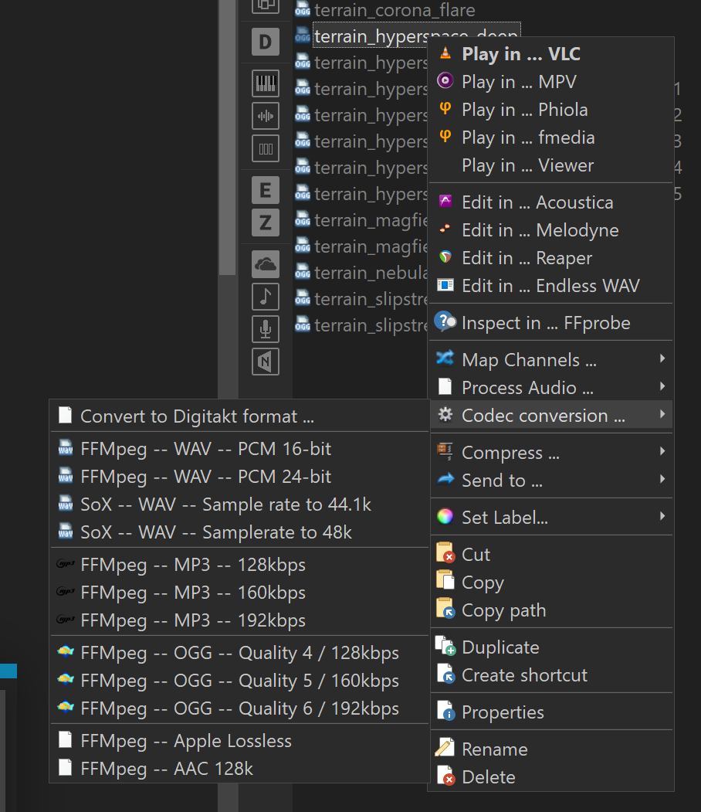The width and height of the screenshot is (701, 812).
Task: Click the vertical scrollbar left of the sidebar
Action: [x=227, y=138]
